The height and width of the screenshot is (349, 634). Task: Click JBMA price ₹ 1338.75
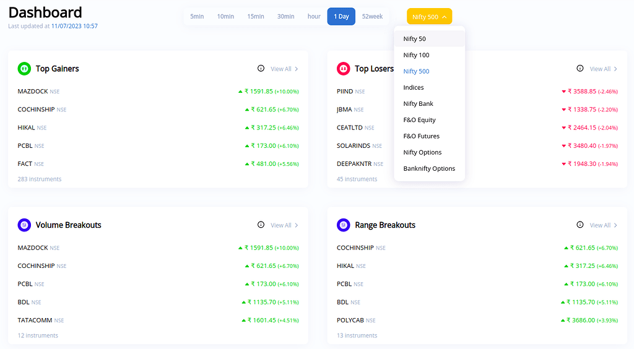click(582, 110)
